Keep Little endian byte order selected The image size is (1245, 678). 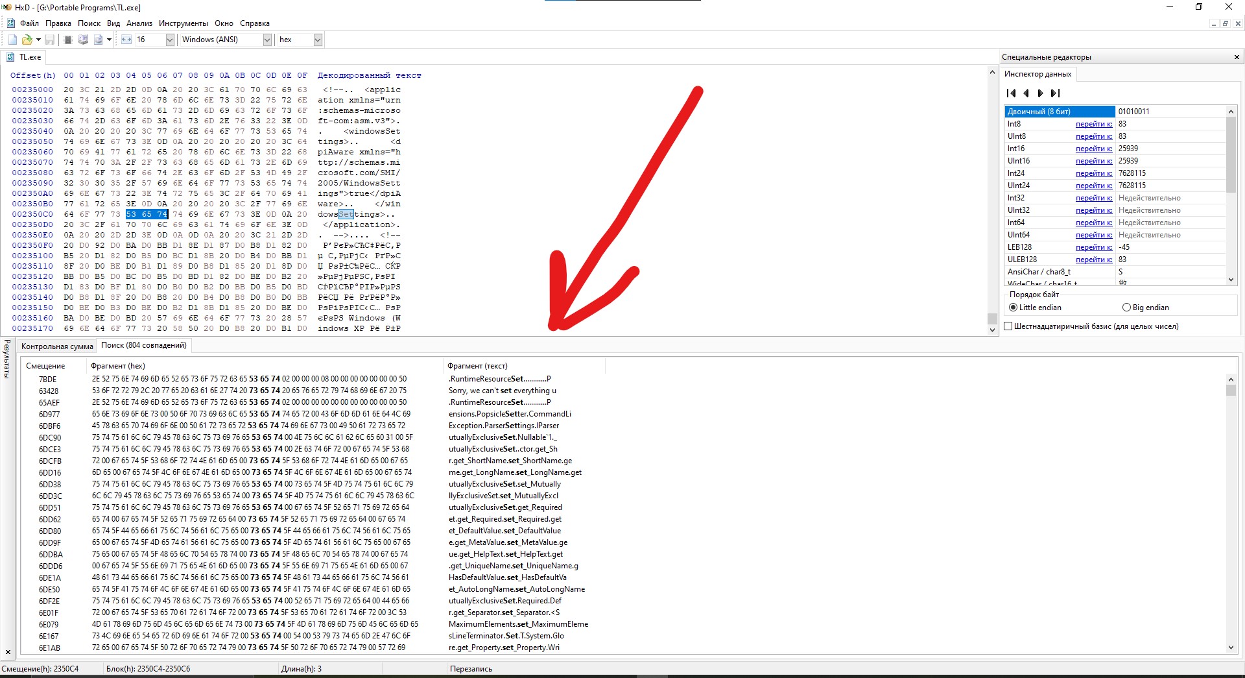(x=1013, y=307)
